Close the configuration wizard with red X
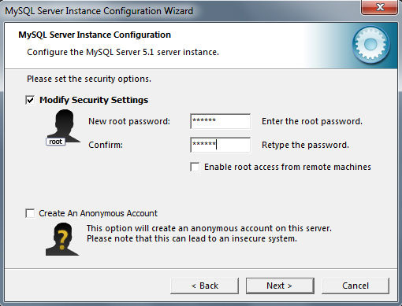The width and height of the screenshot is (402, 306). [380, 7]
